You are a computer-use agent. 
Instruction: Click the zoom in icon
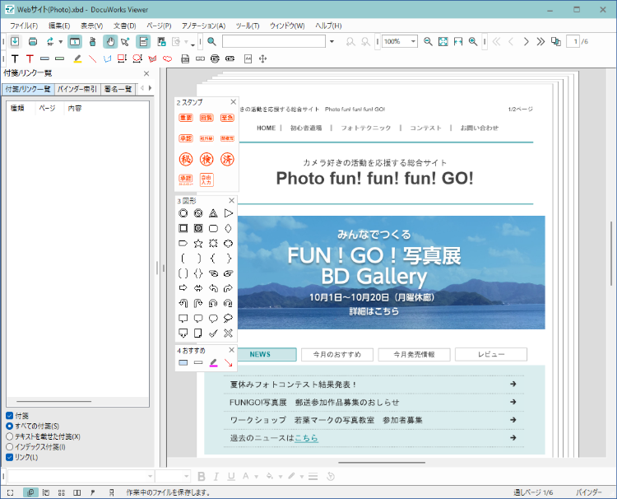[x=472, y=41]
